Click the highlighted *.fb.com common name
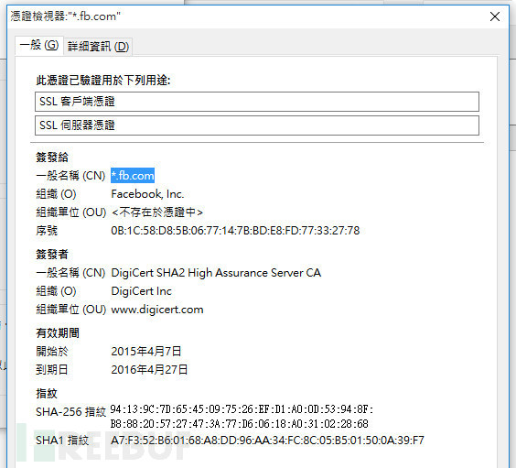Viewport: 516px width, 468px height. pyautogui.click(x=133, y=176)
